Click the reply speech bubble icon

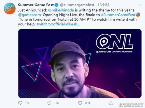[x=20, y=103]
